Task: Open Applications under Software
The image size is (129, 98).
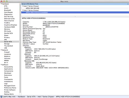Action: [8, 69]
